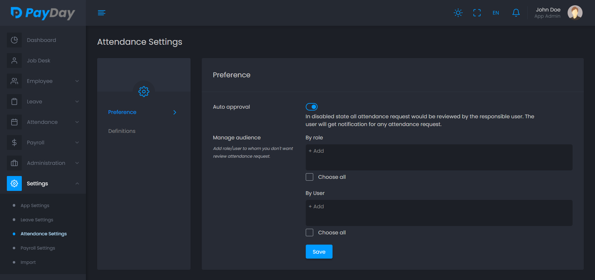595x280 pixels.
Task: Open notifications bell icon
Action: pos(516,13)
